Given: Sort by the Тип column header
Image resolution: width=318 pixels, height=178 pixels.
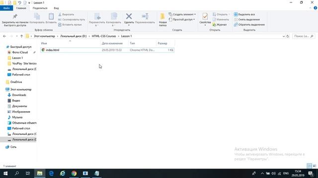Looking at the screenshot, I should [x=132, y=44].
